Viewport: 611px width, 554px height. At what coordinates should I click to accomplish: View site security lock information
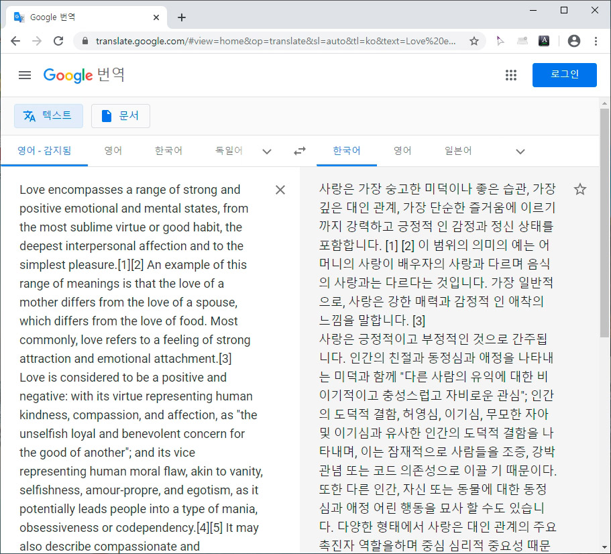pyautogui.click(x=85, y=41)
